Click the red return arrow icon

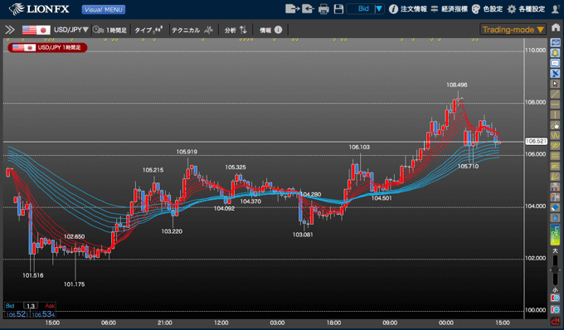[x=555, y=321]
